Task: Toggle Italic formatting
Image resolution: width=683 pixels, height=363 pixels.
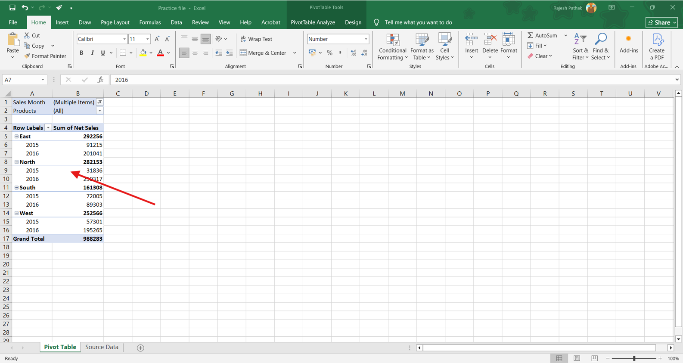Action: tap(92, 53)
